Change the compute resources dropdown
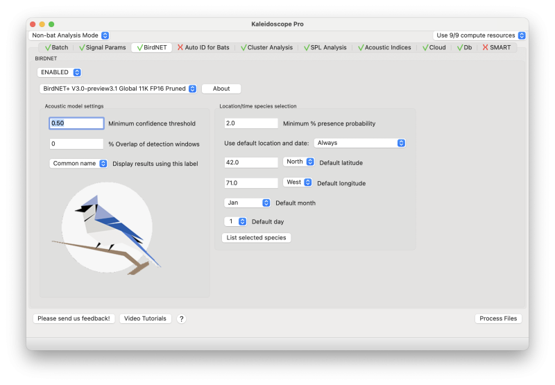555x385 pixels. [x=479, y=35]
